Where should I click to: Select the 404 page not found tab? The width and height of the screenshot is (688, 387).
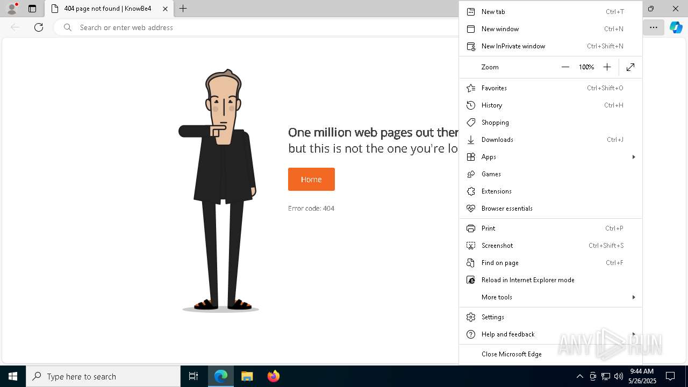[x=109, y=9]
